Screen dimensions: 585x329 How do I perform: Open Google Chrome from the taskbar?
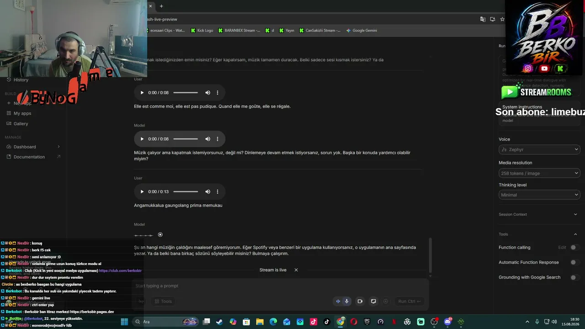coord(340,322)
